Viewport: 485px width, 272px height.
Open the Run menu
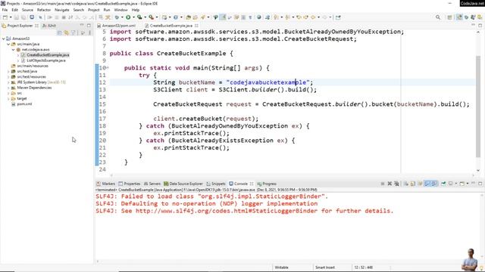tap(107, 10)
